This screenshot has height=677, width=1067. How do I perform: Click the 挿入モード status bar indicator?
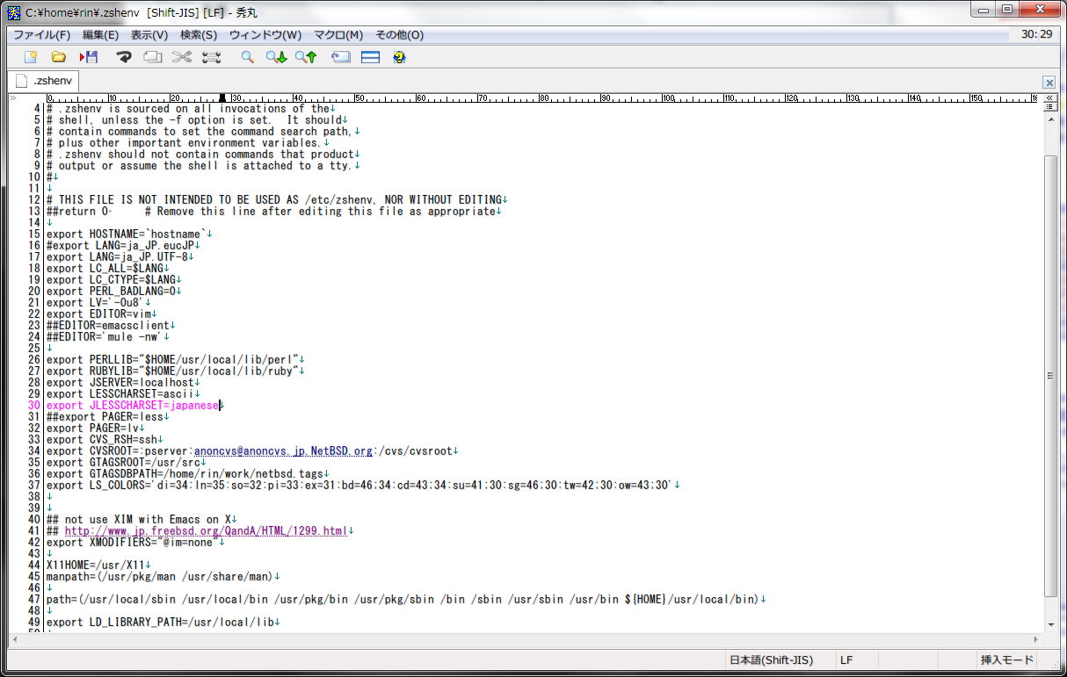coord(1006,660)
